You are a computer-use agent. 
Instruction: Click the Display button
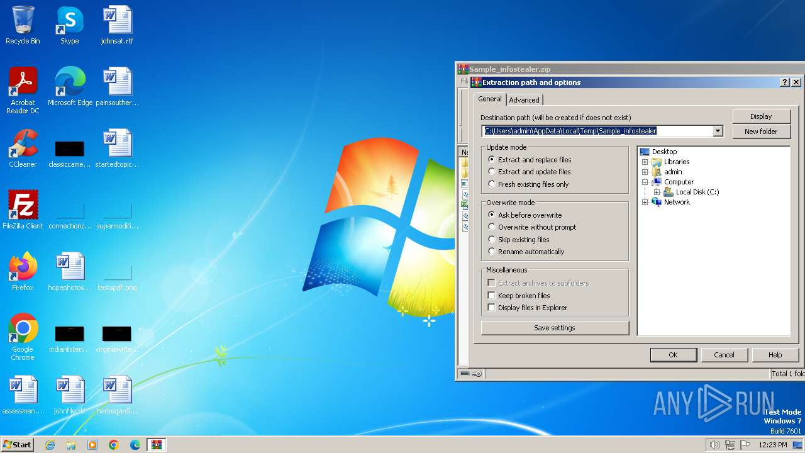point(761,116)
